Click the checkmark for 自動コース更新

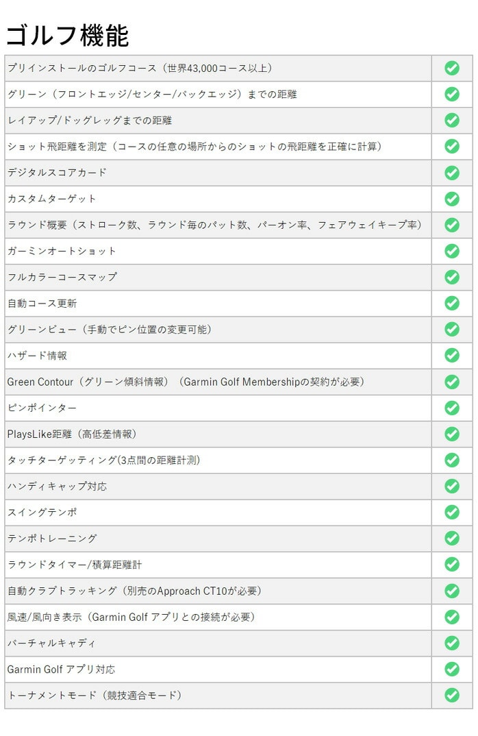coord(452,303)
